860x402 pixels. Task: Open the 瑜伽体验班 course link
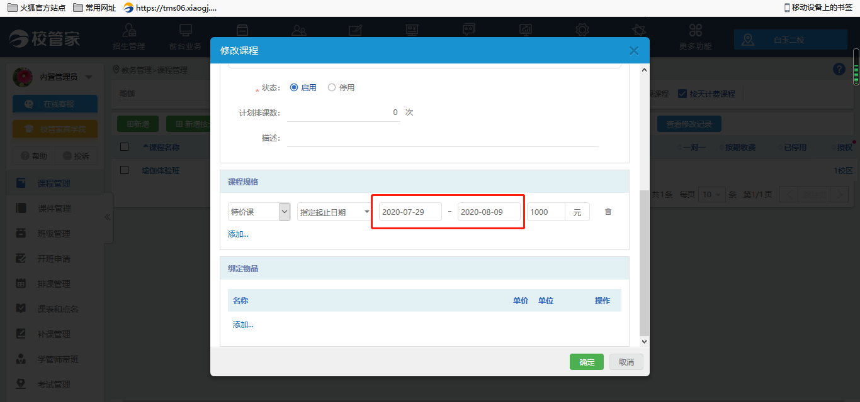(x=161, y=170)
